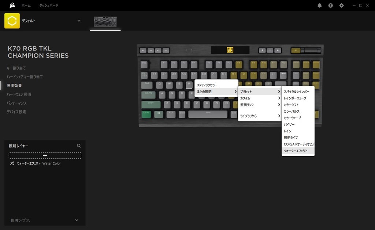This screenshot has height=230, width=375.
Task: Select カラーウェーブ preset
Action: 298,118
